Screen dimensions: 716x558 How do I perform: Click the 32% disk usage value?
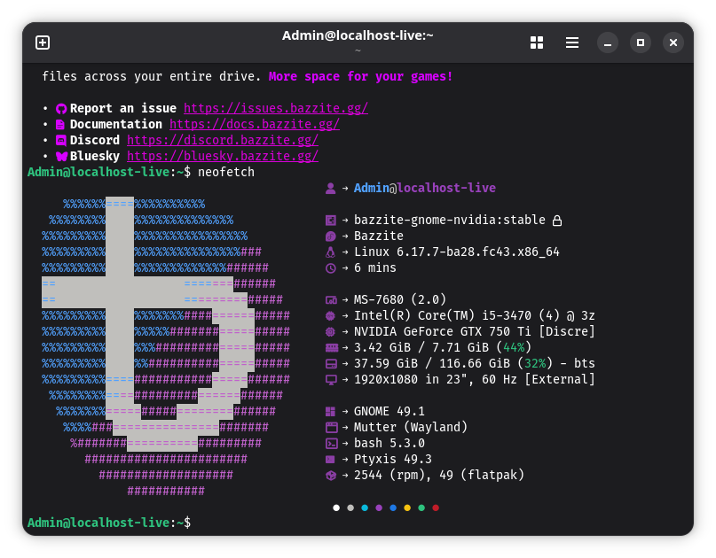[535, 364]
